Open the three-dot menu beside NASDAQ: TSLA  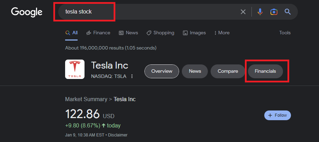pos(132,76)
